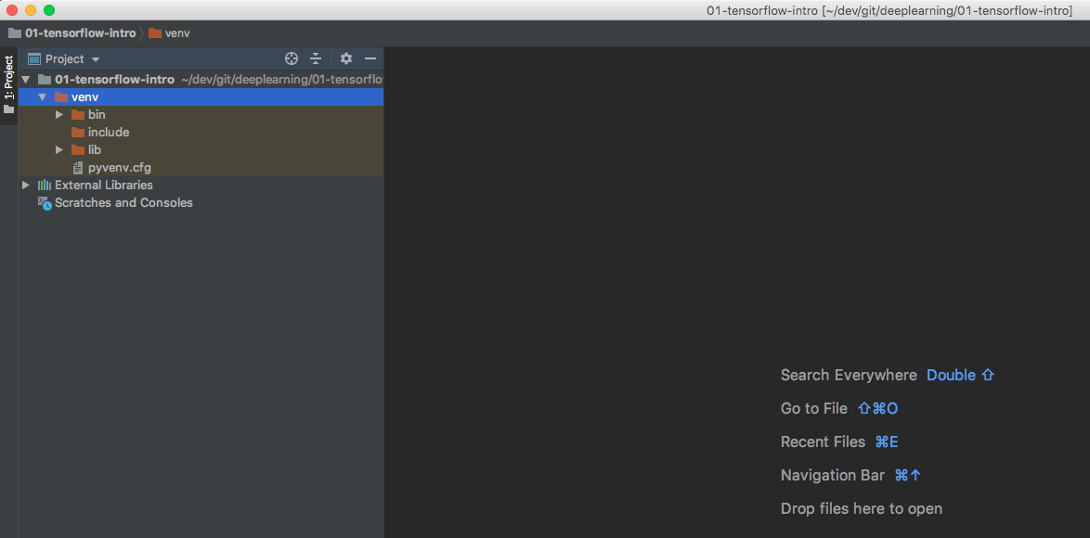1090x538 pixels.
Task: Expand the bin folder arrow
Action: point(59,115)
